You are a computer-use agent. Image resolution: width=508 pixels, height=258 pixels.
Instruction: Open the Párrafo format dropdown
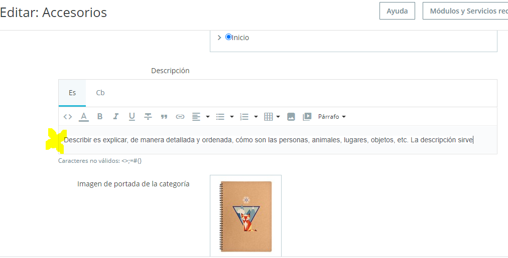[332, 117]
